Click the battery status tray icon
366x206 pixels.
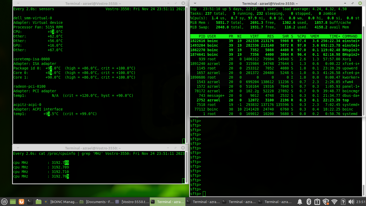point(343,202)
